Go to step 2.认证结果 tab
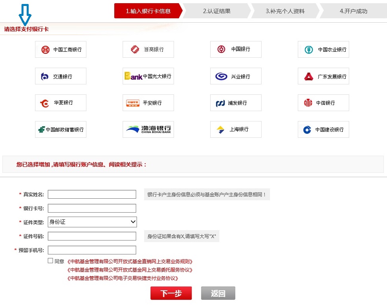 tap(217, 11)
